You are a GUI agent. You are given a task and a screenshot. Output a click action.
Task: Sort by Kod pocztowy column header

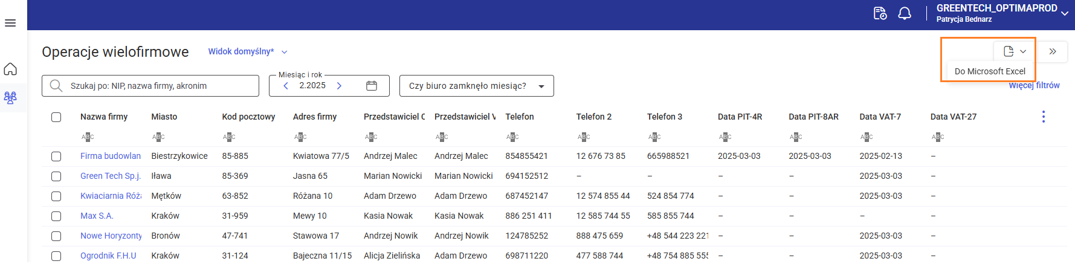coord(248,117)
